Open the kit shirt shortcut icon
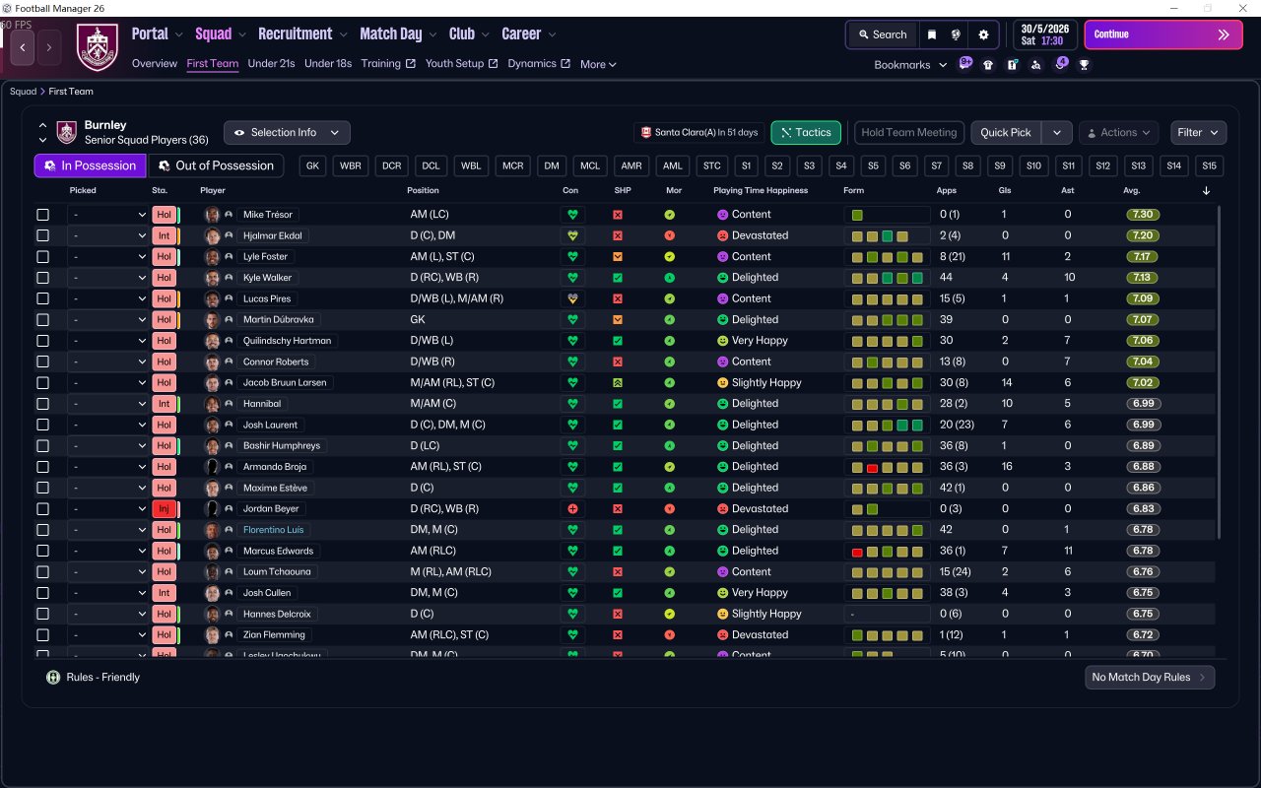1261x788 pixels. point(988,65)
